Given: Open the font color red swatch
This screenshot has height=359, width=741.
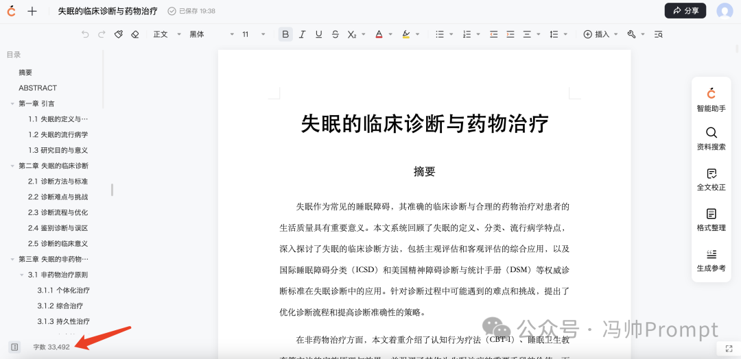Looking at the screenshot, I should (379, 34).
